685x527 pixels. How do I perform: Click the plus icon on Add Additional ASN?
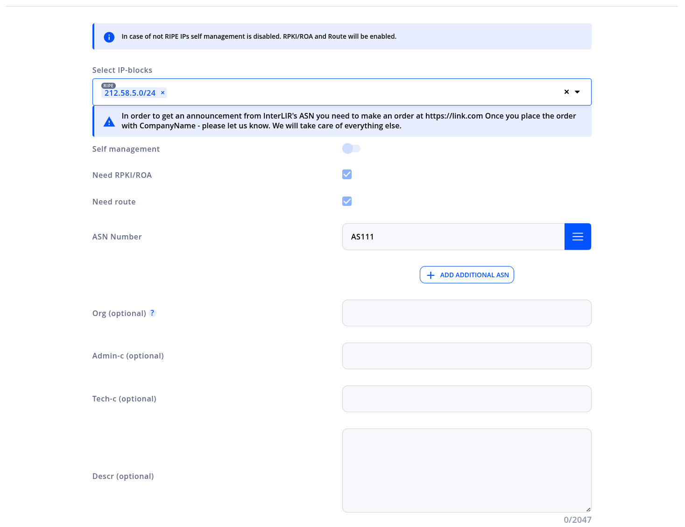click(x=431, y=275)
